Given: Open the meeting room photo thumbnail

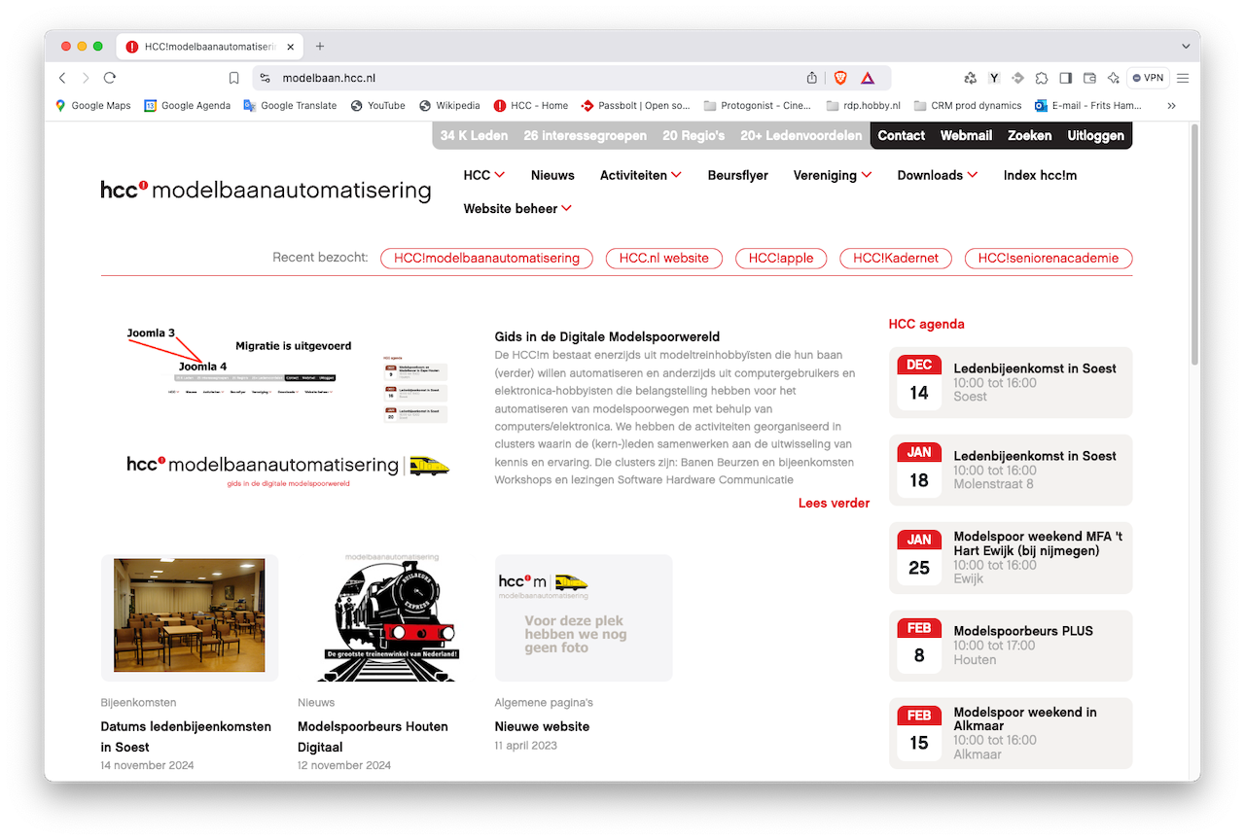Looking at the screenshot, I should coord(190,617).
